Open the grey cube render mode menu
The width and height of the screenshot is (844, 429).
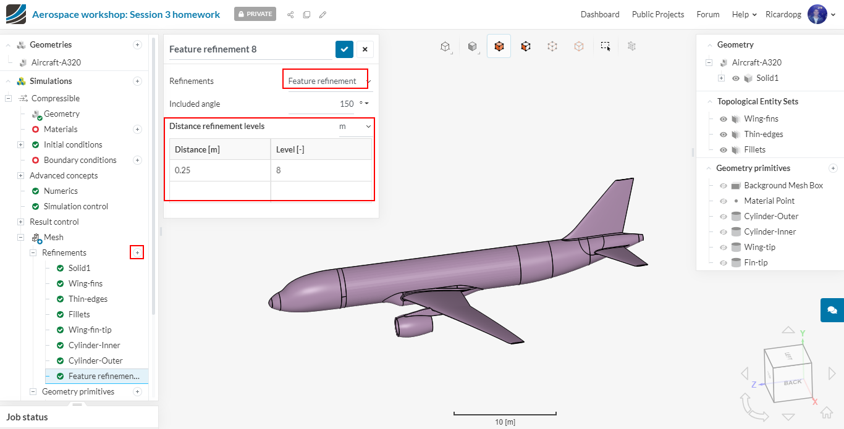(x=473, y=46)
